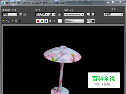
Task: Open the render preset dropdown
Action: point(74,14)
